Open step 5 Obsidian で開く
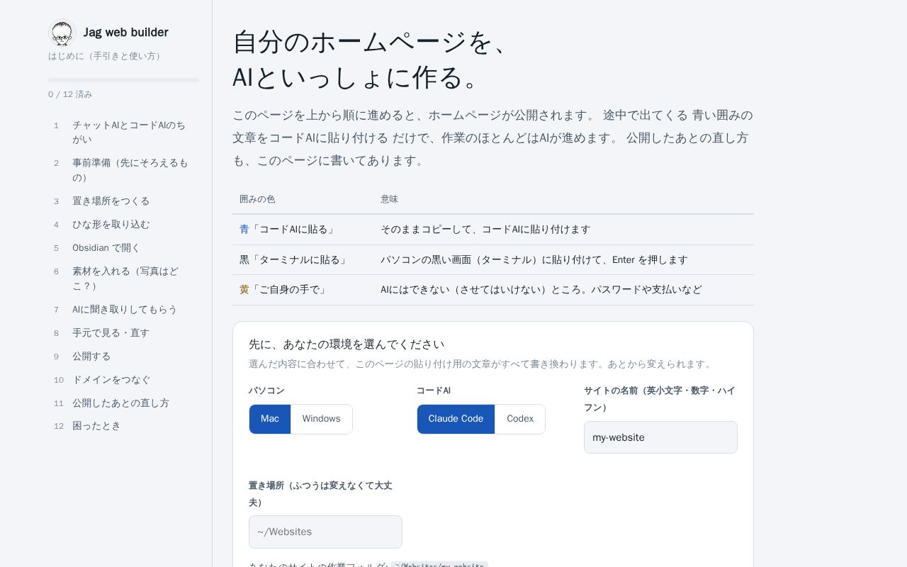Viewport: 907px width, 567px height. 123,248
